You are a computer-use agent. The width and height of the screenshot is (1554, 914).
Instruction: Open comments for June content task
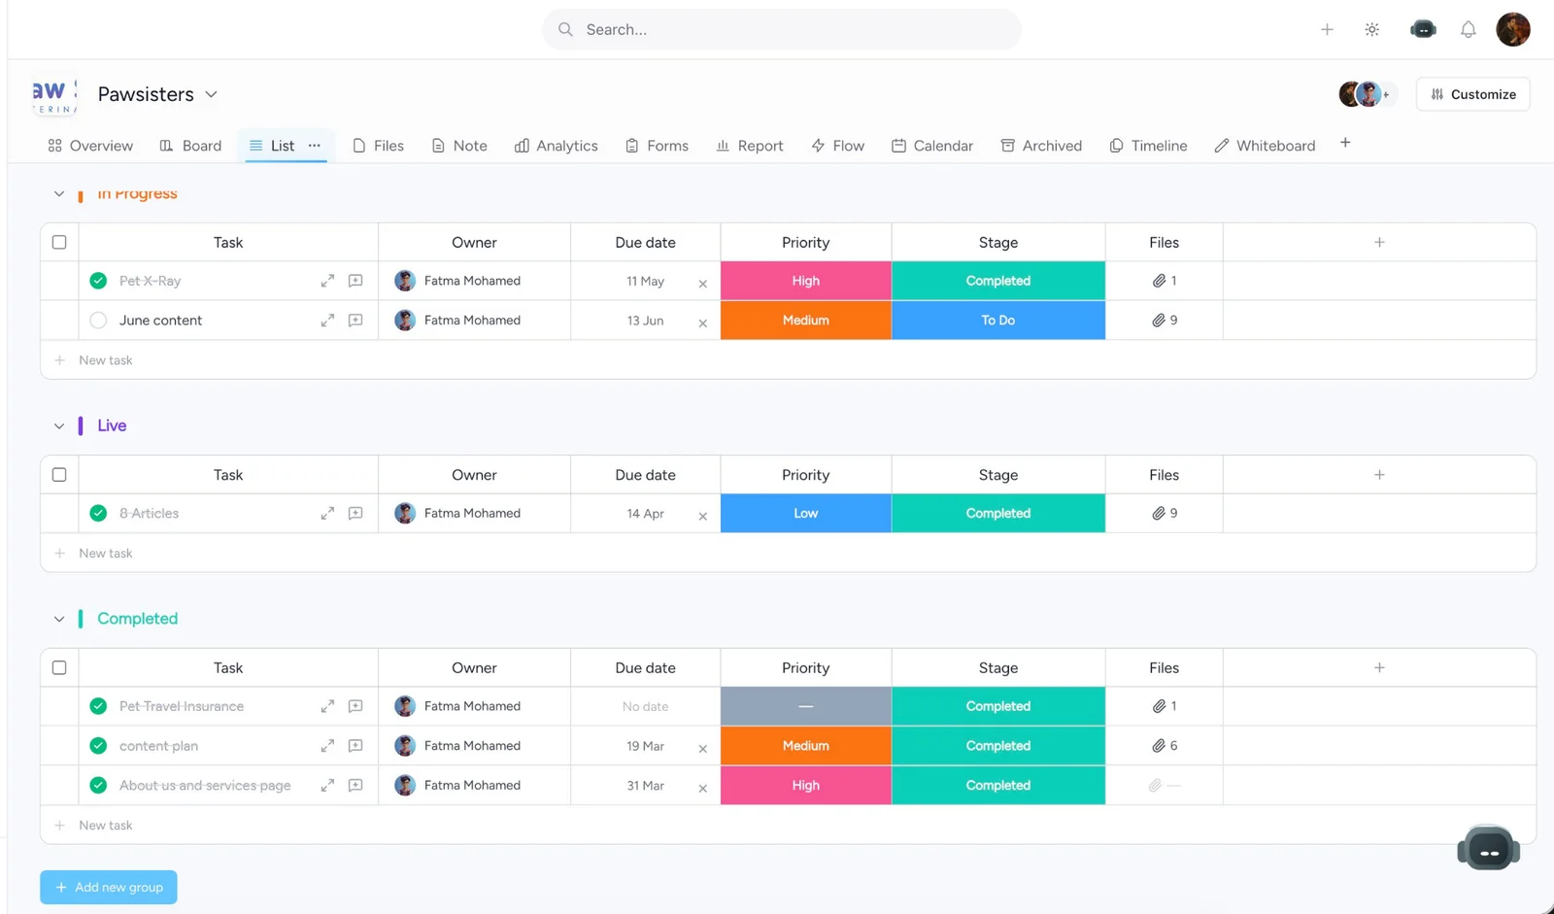tap(355, 321)
